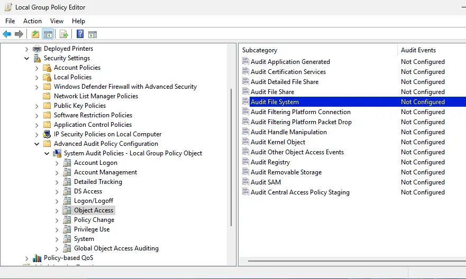Click the Back arrow in the toolbar
The image size is (466, 279).
[x=7, y=34]
